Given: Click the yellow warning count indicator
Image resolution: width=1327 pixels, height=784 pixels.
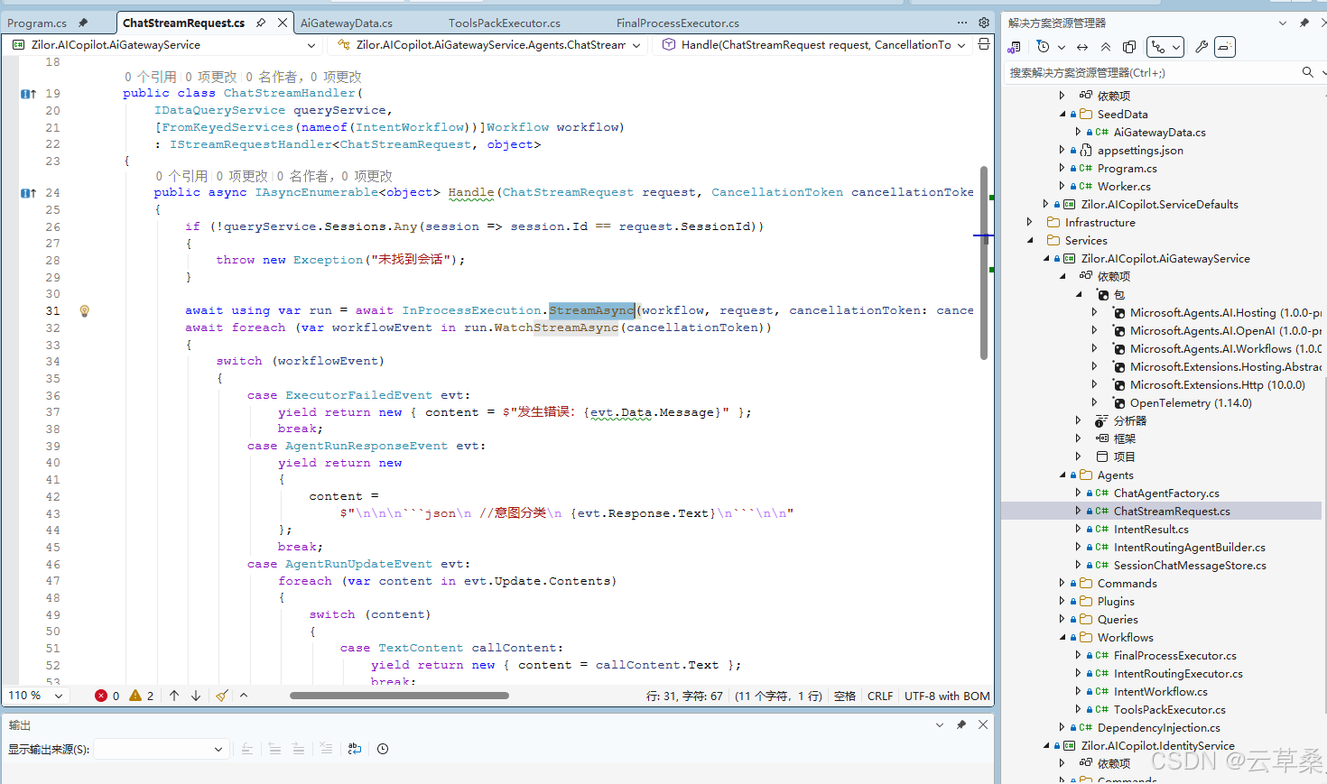Looking at the screenshot, I should (x=142, y=696).
